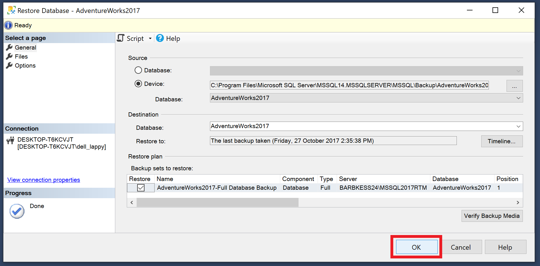540x266 pixels.
Task: Click the wrench icon beside Options
Action: [9, 65]
